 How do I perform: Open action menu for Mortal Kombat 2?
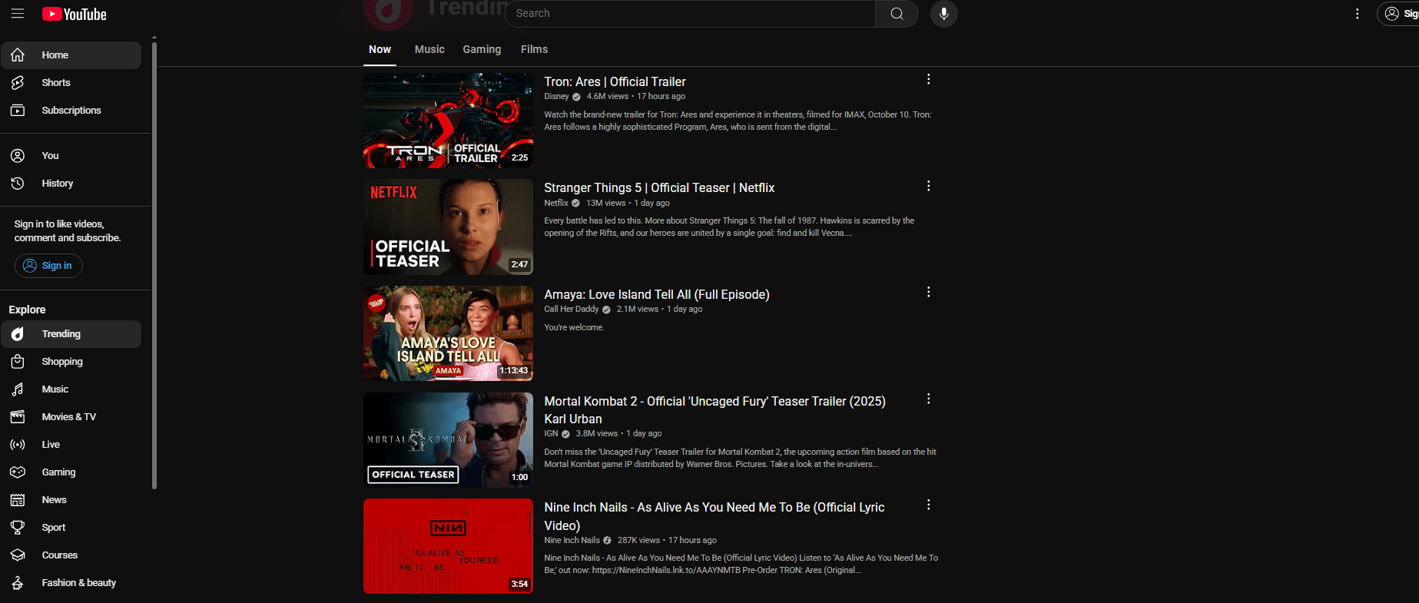coord(928,399)
